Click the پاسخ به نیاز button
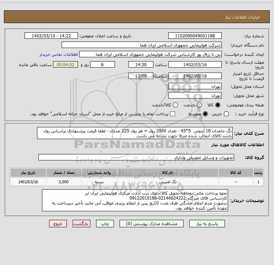The image size is (274, 265). [x=207, y=224]
